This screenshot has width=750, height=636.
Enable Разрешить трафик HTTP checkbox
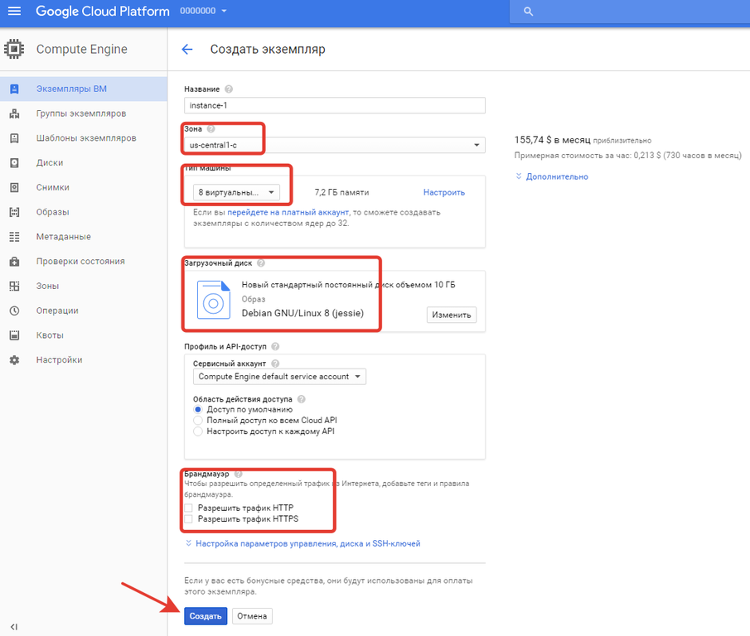188,508
